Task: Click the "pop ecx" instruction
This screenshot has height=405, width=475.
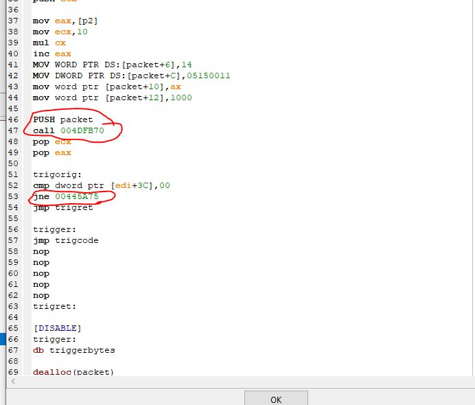Action: [x=52, y=141]
